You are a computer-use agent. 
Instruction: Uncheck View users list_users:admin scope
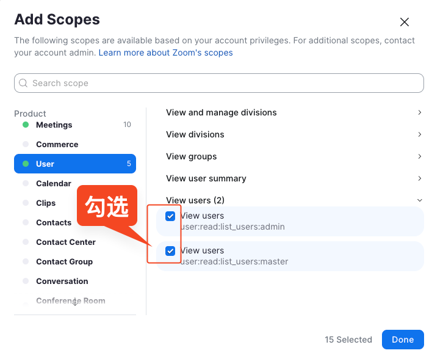point(170,216)
